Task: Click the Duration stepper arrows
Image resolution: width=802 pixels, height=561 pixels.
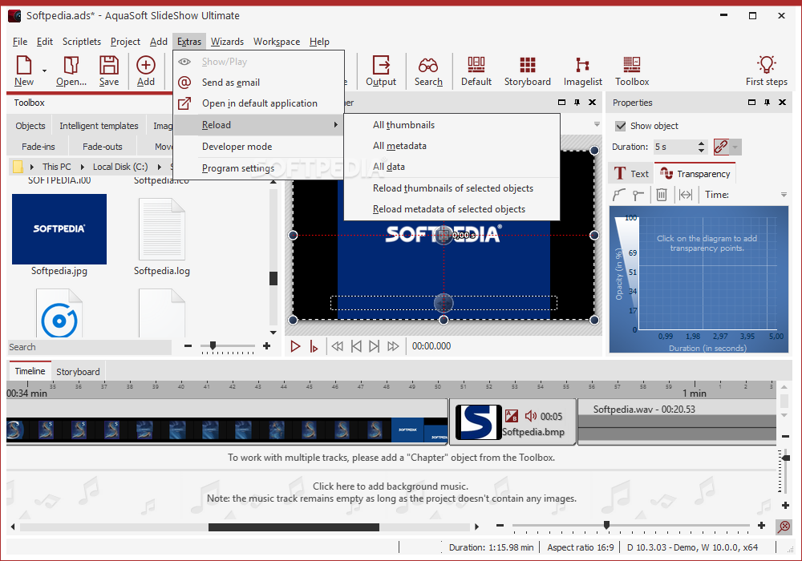Action: [x=701, y=147]
